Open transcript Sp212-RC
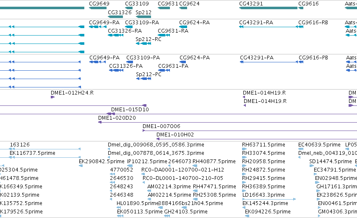 (x=149, y=39)
